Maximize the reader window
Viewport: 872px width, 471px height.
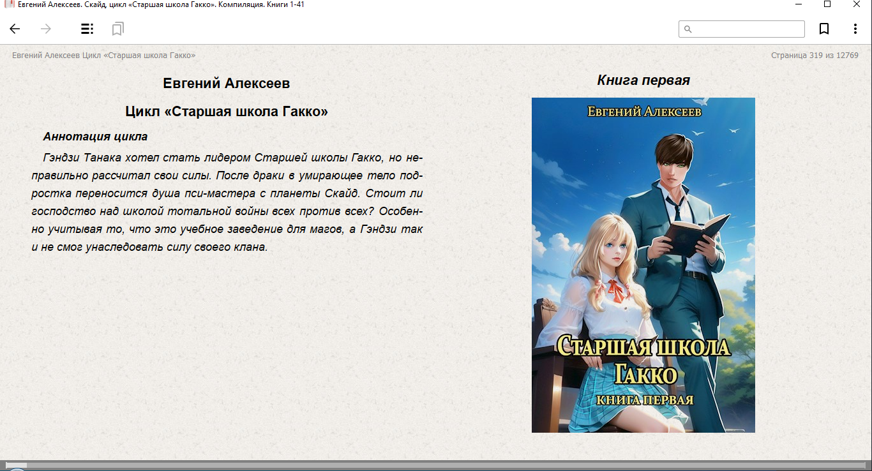[x=827, y=4]
